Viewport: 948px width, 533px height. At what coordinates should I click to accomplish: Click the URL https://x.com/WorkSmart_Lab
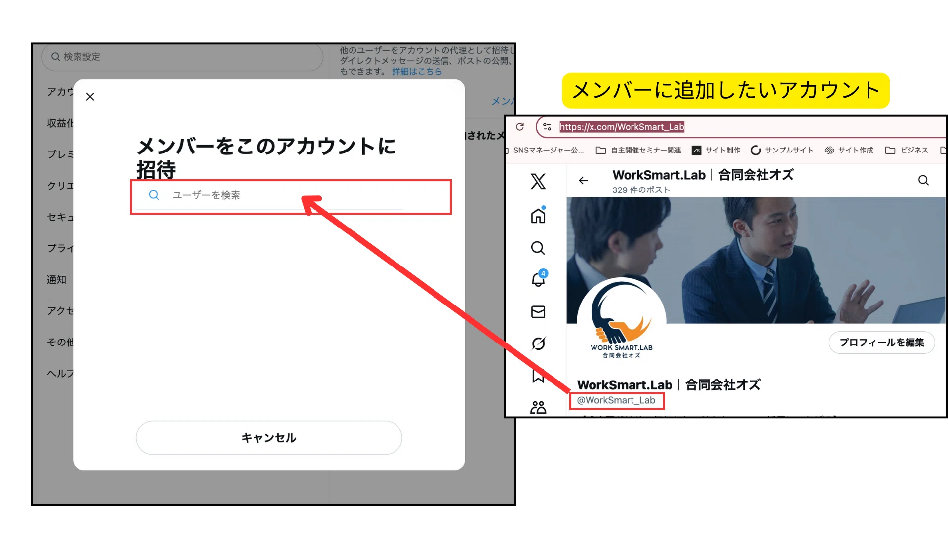tap(622, 127)
